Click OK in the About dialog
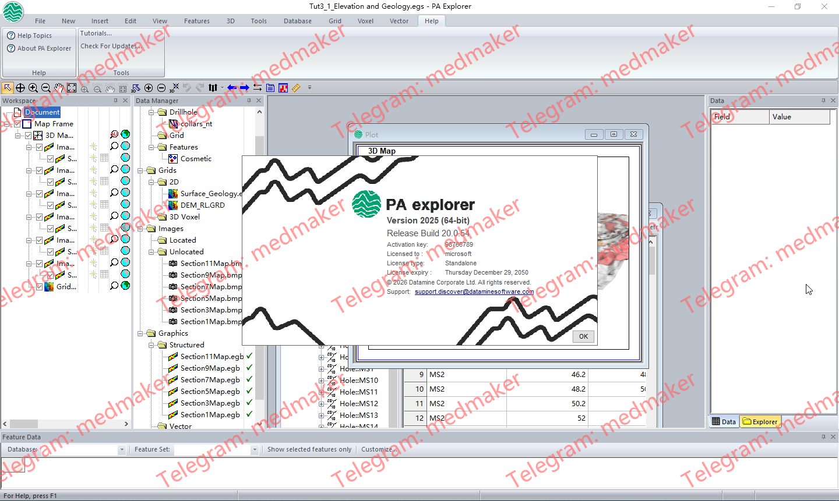 click(583, 336)
